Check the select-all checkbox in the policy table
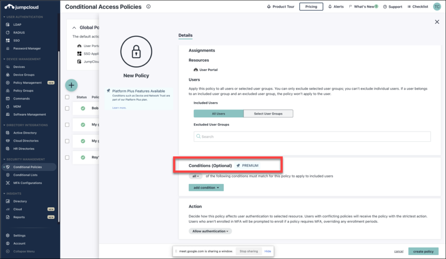The width and height of the screenshot is (446, 259). click(68, 97)
